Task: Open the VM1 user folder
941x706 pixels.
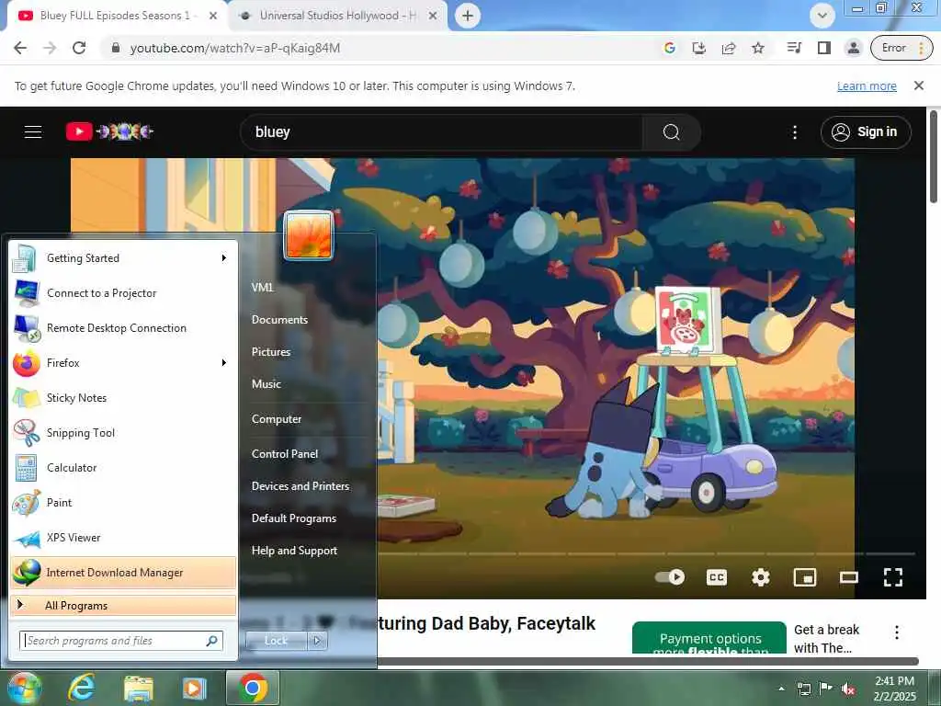Action: pyautogui.click(x=262, y=288)
